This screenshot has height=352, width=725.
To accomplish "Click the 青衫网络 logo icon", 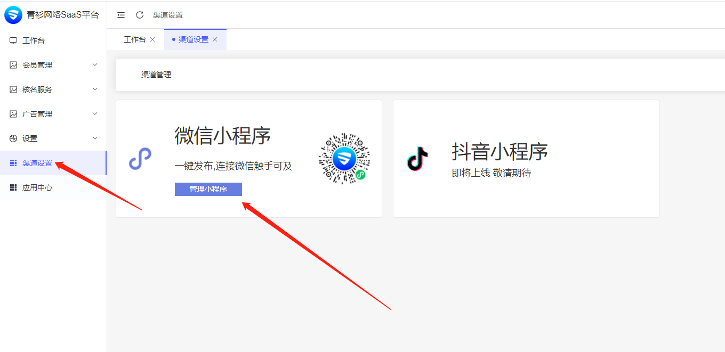I will click(13, 15).
